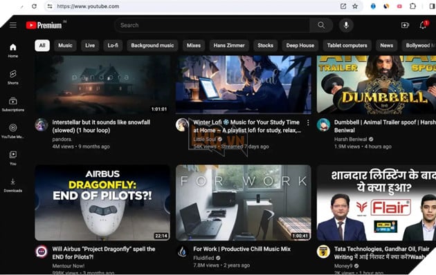Open the Create video icon
The height and width of the screenshot is (275, 436).
point(405,26)
